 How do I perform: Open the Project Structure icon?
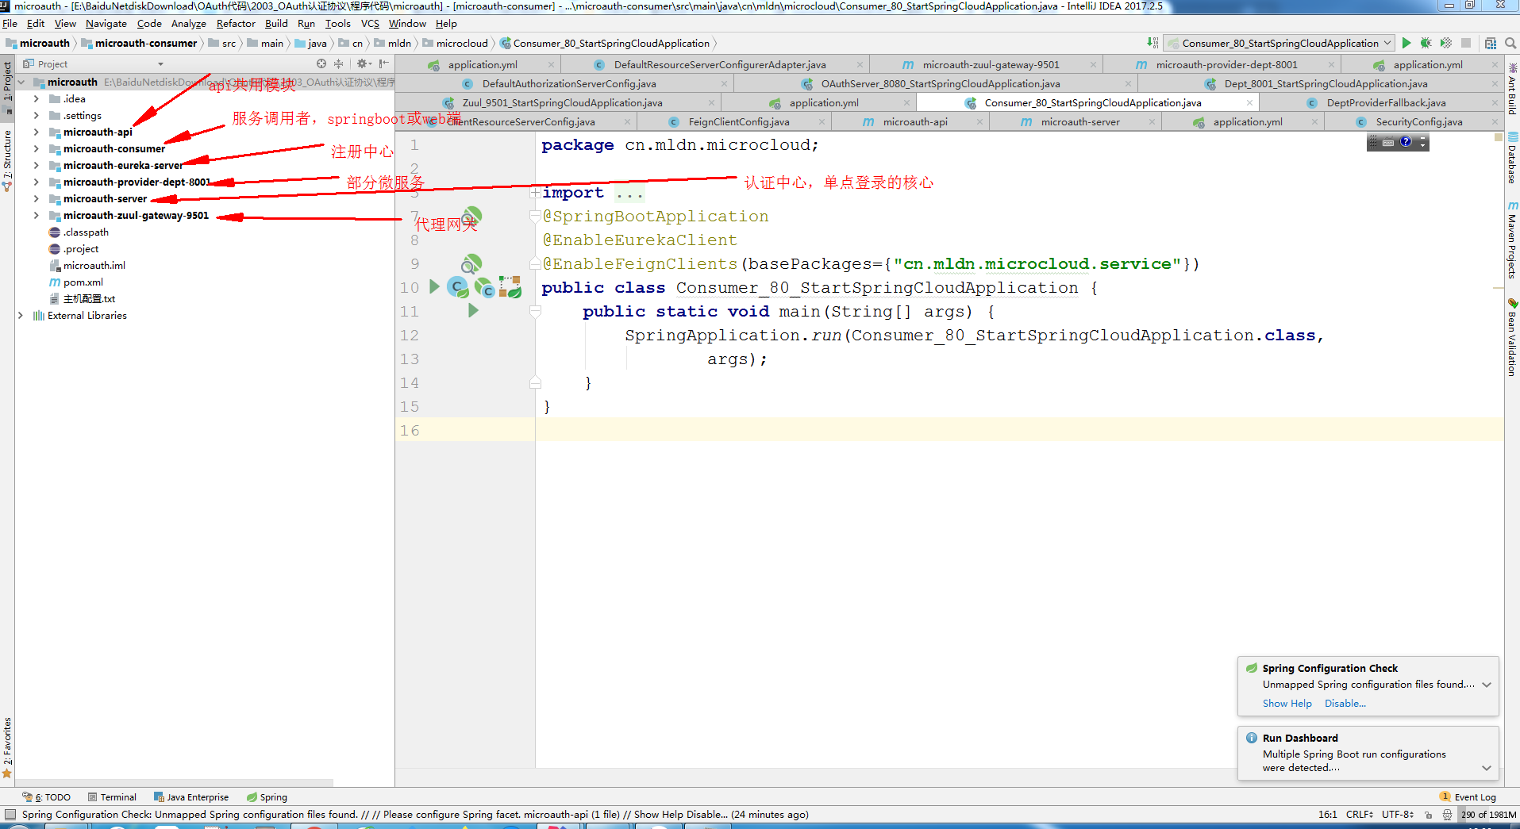click(1491, 43)
